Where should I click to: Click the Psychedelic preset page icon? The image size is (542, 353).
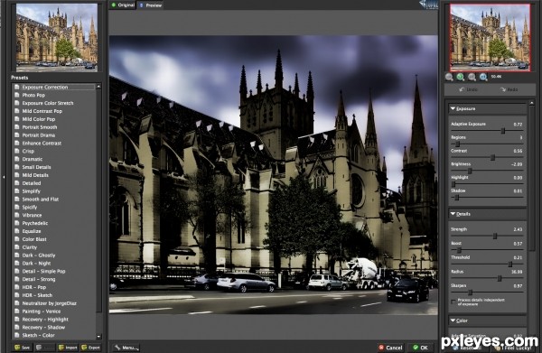(16, 223)
